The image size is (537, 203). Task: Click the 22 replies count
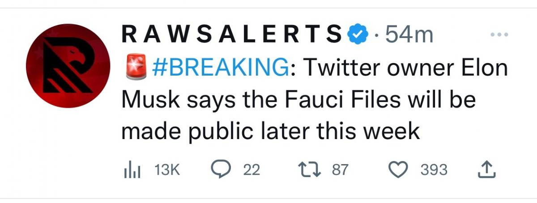251,170
